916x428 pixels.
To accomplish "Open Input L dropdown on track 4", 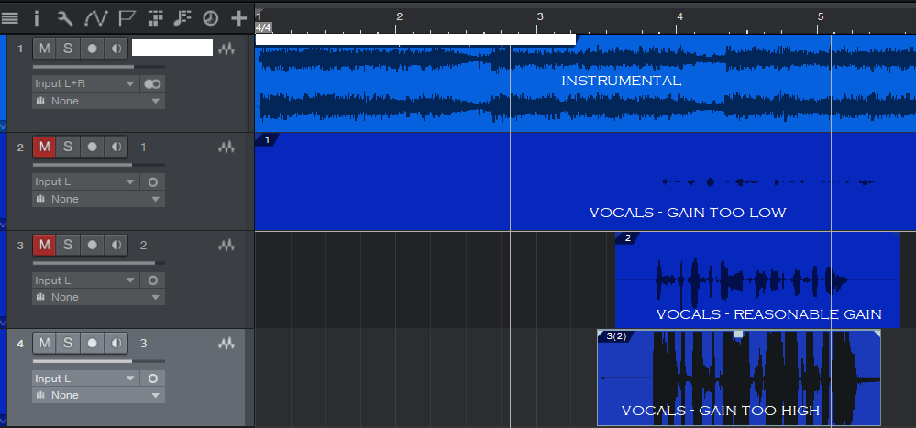I will pyautogui.click(x=86, y=379).
